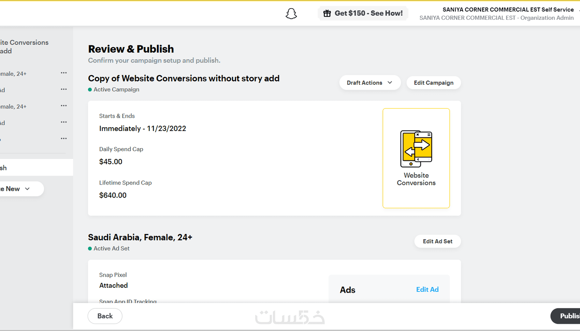The width and height of the screenshot is (580, 331).
Task: Open options menu for first Female, 24+ ad set
Action: (64, 73)
